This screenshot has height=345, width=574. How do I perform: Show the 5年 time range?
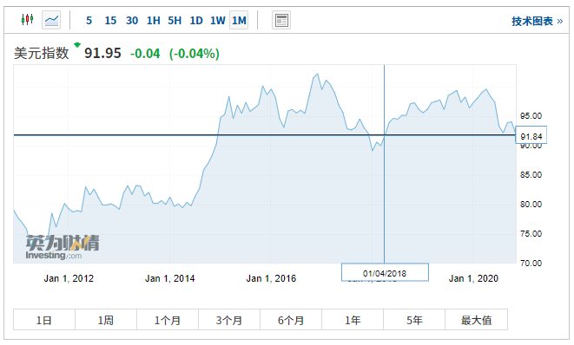point(414,320)
